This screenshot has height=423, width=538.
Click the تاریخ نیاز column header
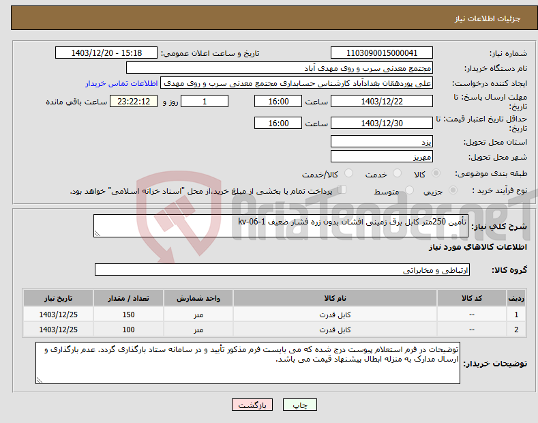[58, 298]
